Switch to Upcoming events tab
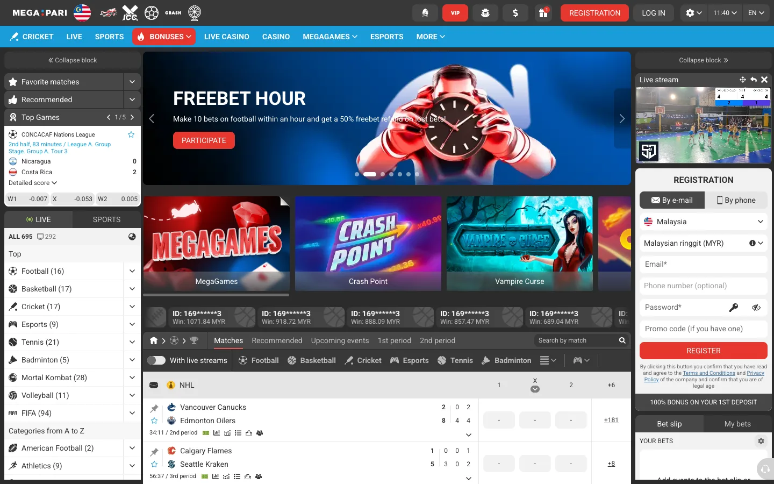The width and height of the screenshot is (774, 484). pyautogui.click(x=340, y=340)
